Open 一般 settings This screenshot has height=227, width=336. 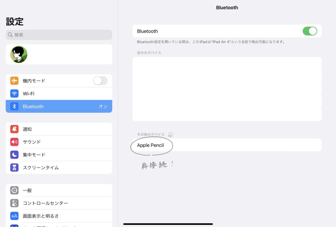(x=59, y=190)
